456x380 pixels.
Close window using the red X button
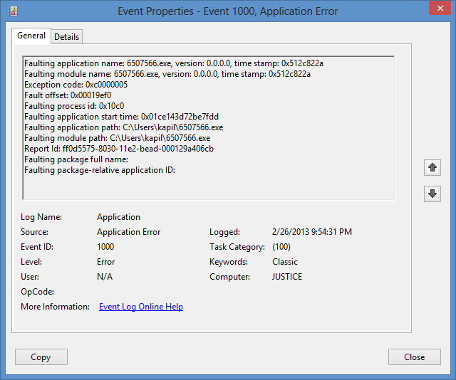440,8
